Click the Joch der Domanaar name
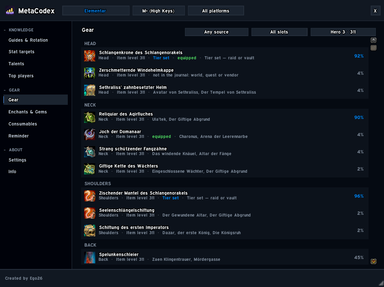Viewport: 384px width, 287px height. pyautogui.click(x=120, y=132)
